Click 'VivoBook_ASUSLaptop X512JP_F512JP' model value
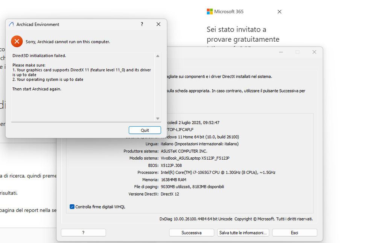 tap(195, 158)
